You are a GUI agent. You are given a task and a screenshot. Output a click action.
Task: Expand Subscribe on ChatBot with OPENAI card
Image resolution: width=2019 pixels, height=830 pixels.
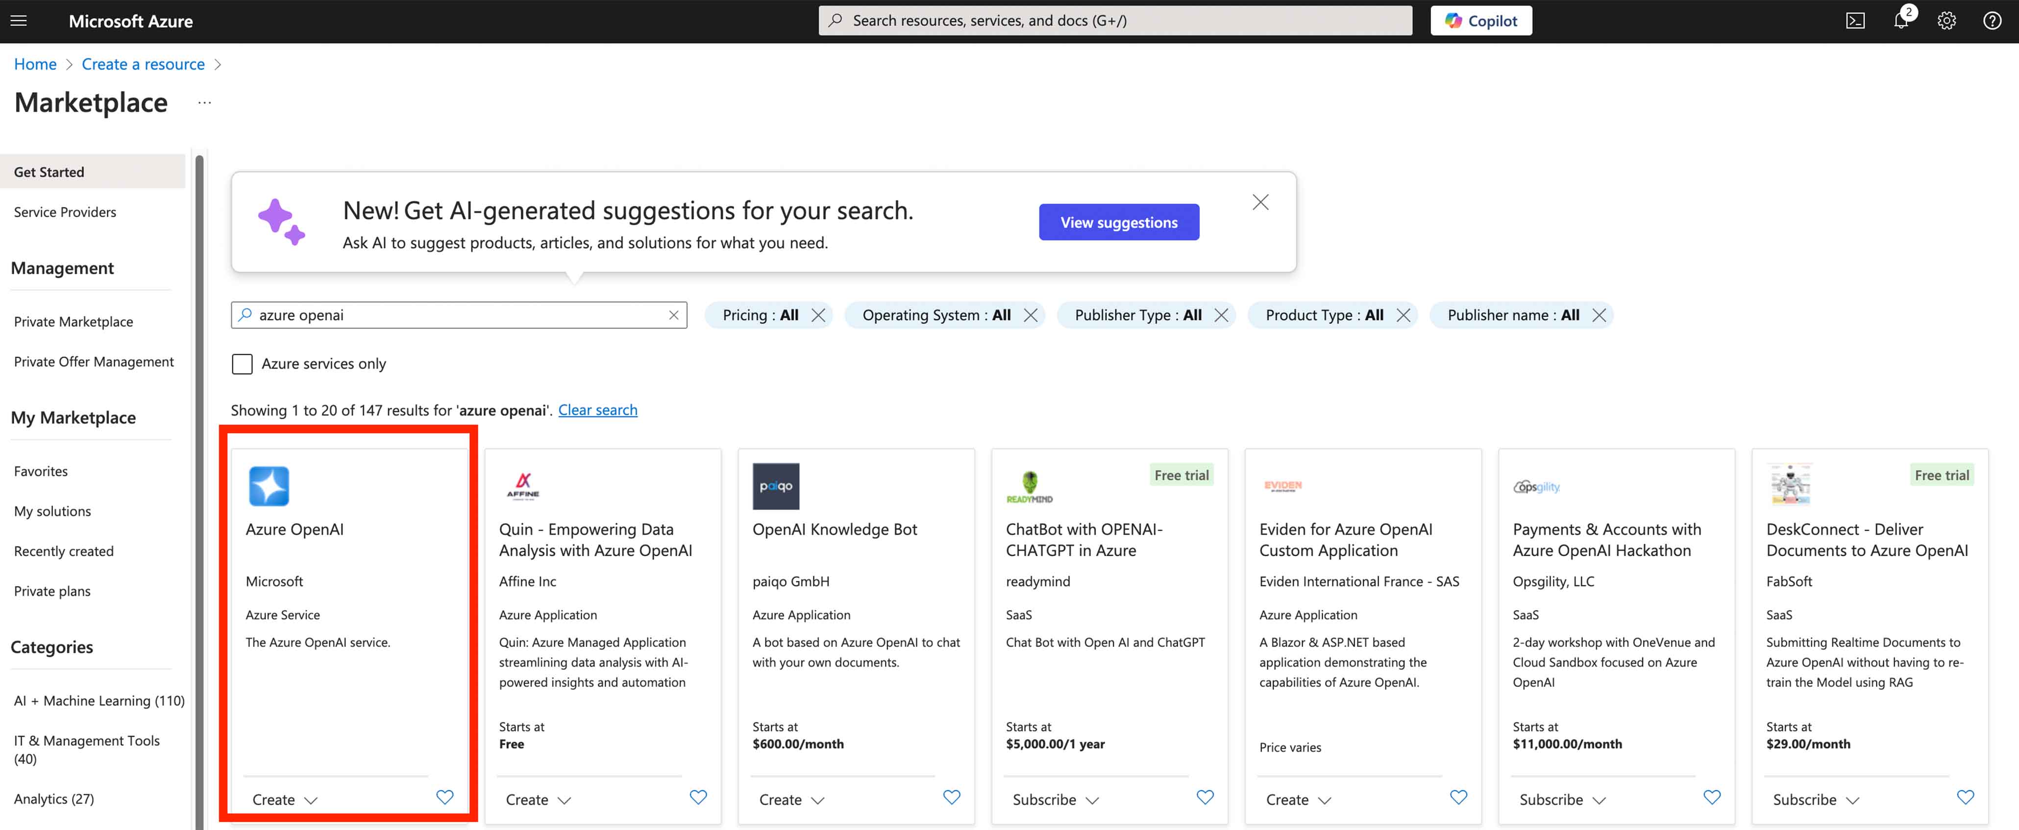click(1056, 800)
